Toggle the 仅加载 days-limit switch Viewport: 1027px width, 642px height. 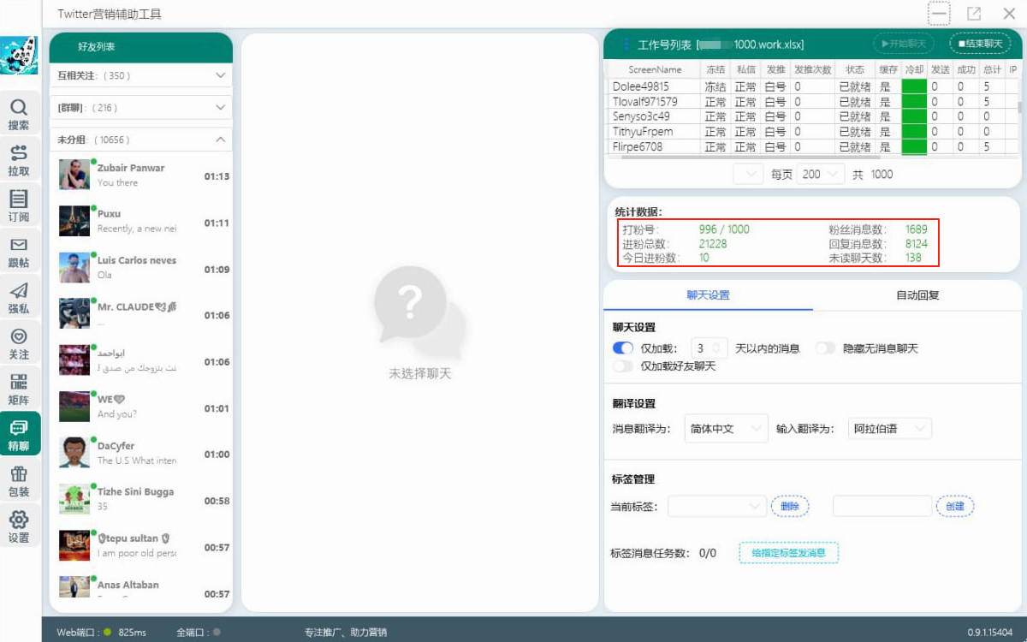622,348
